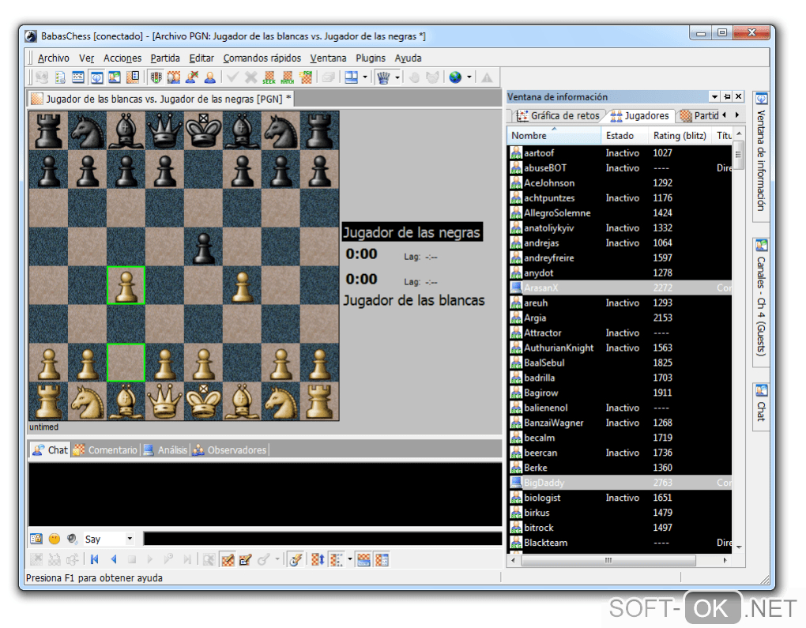This screenshot has width=806, height=628.
Task: Click the queen promotion piece icon
Action: coord(383,77)
